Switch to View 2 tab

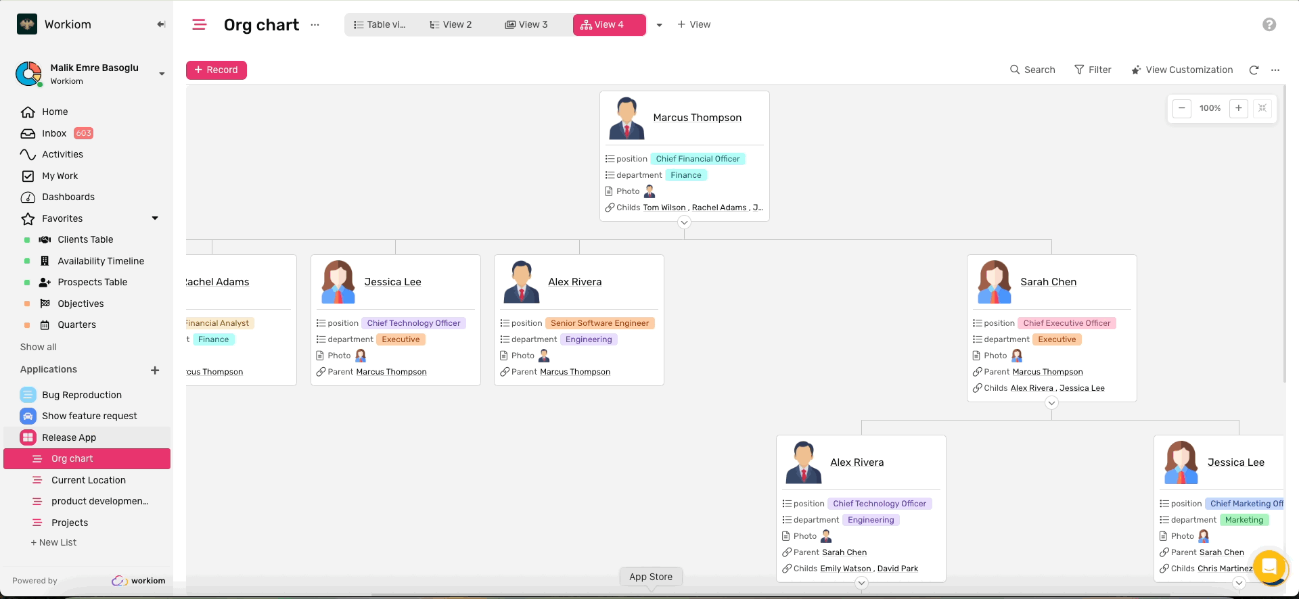451,24
